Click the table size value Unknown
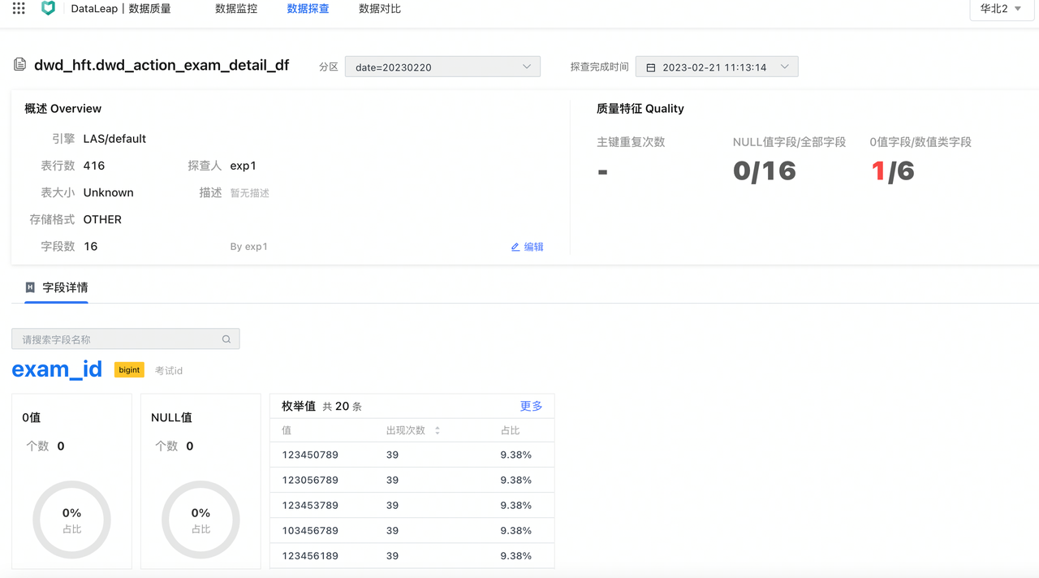The image size is (1039, 578). point(109,192)
